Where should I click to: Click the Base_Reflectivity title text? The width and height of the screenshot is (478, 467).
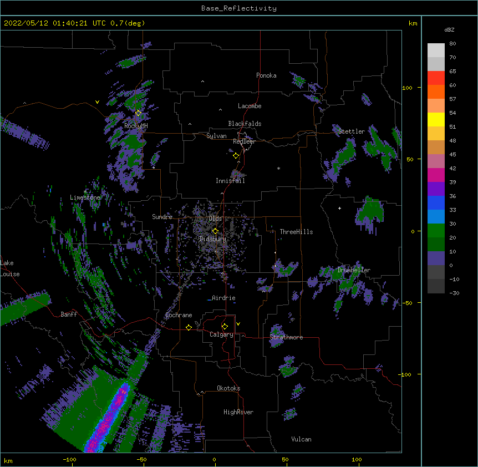coord(239,8)
